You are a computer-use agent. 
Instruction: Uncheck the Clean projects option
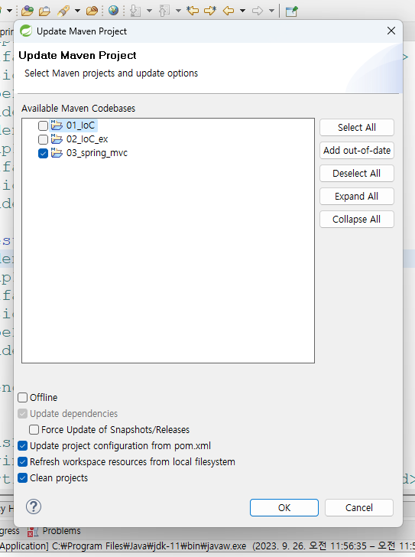[23, 477]
